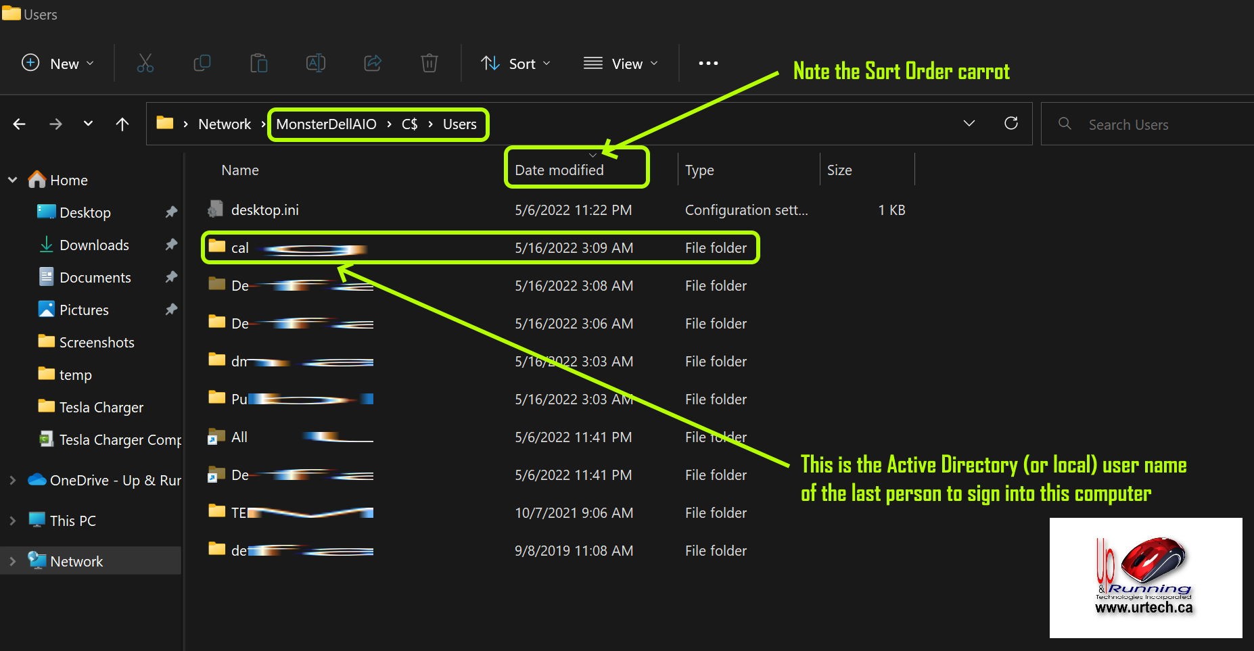Click the Share icon in toolbar
The width and height of the screenshot is (1254, 651).
373,64
